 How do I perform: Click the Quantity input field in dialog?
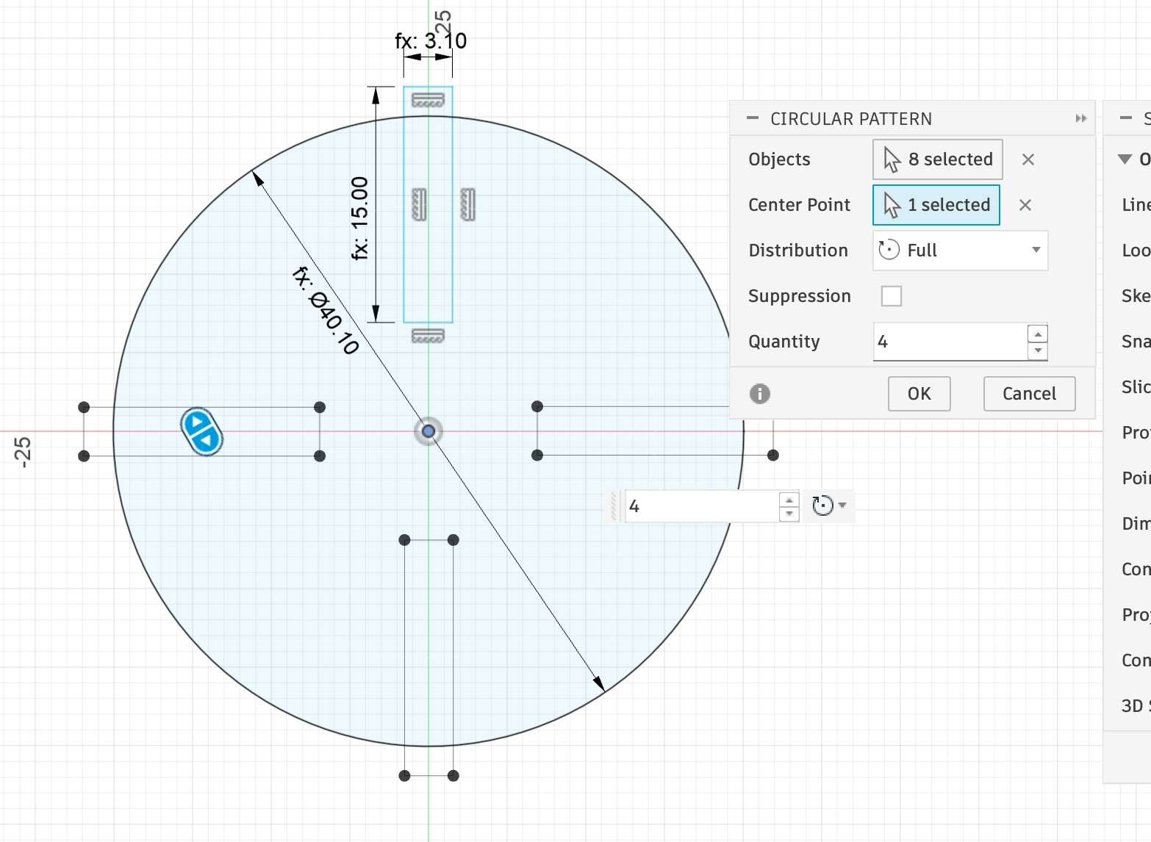click(950, 342)
